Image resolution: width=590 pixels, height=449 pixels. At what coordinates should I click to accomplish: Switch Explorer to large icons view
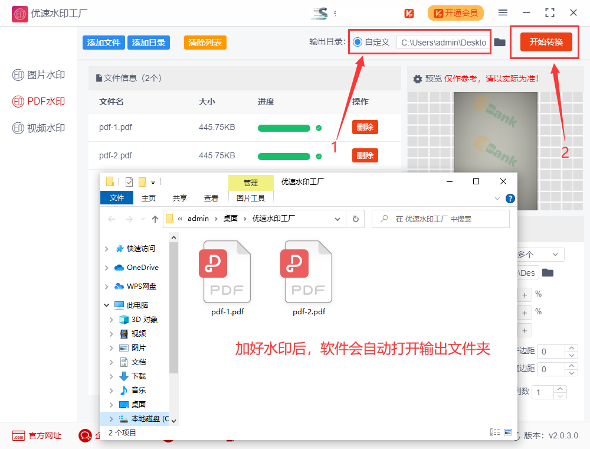pos(508,432)
